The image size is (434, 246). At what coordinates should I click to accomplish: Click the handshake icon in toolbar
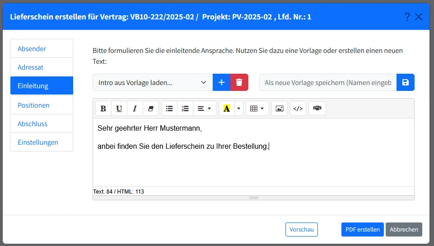coord(317,109)
